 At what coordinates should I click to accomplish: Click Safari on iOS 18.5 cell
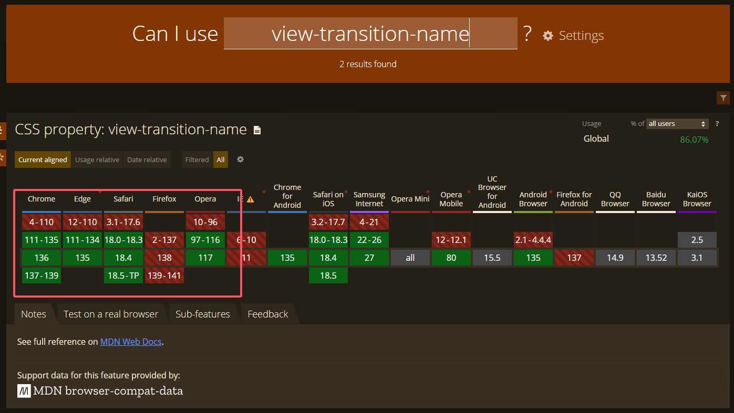[328, 276]
